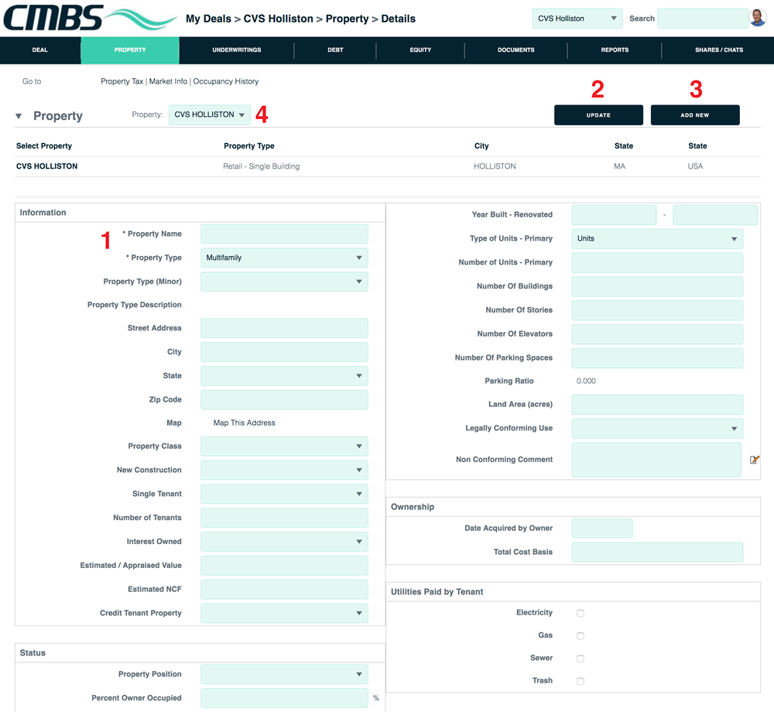This screenshot has width=774, height=712.
Task: Edit the Non Conforming Comment note icon
Action: click(x=754, y=460)
